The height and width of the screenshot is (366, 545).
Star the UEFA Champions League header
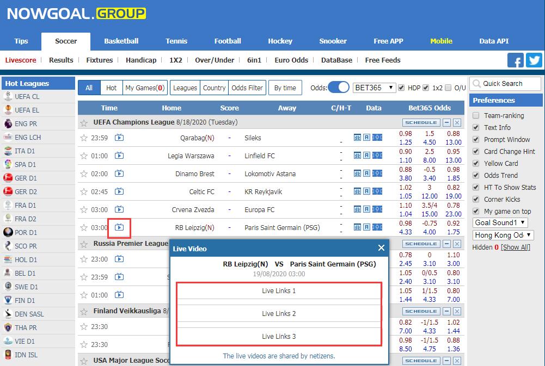(84, 122)
